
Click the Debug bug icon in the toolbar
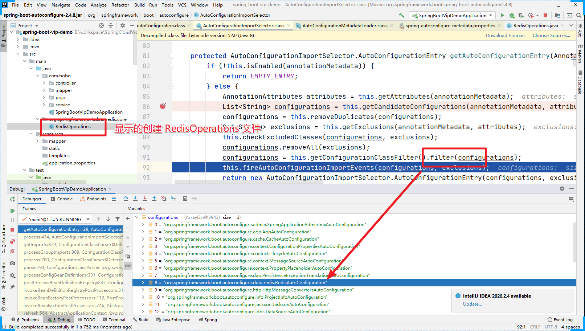(x=512, y=15)
